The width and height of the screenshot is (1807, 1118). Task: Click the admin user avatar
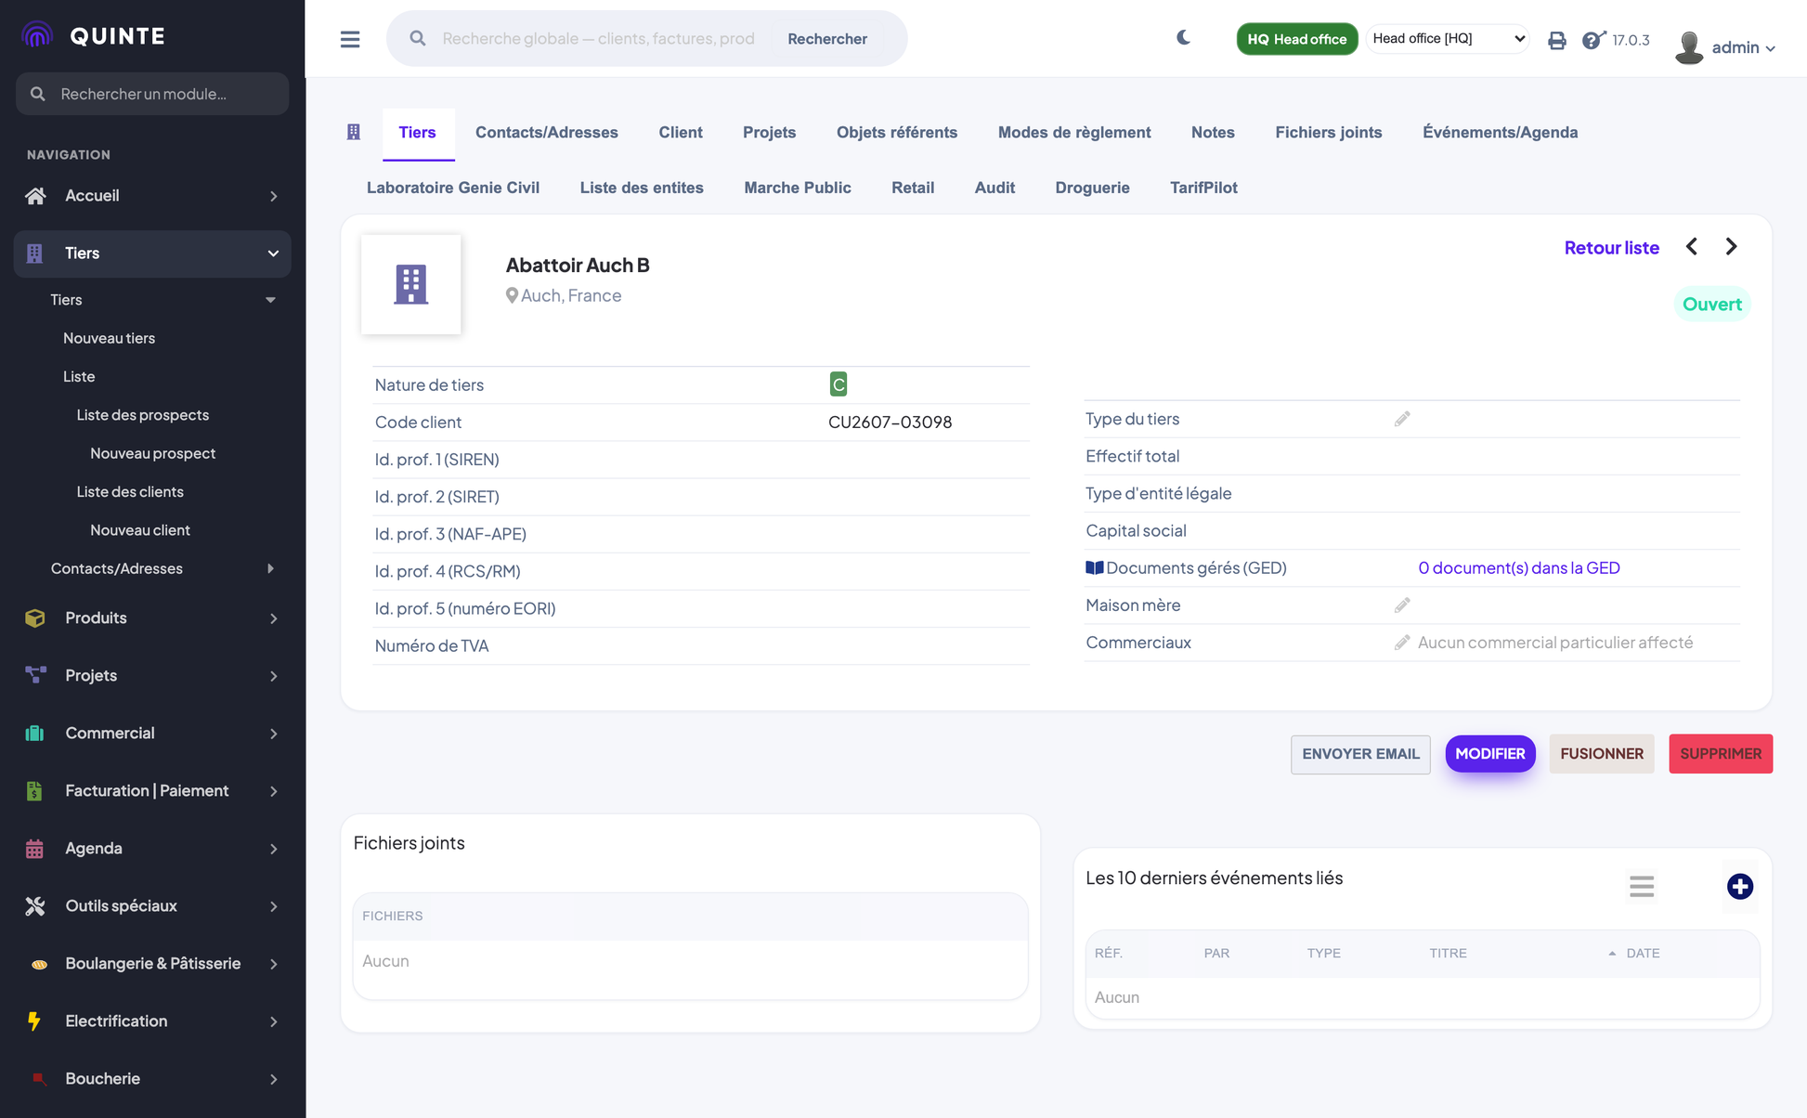coord(1689,47)
